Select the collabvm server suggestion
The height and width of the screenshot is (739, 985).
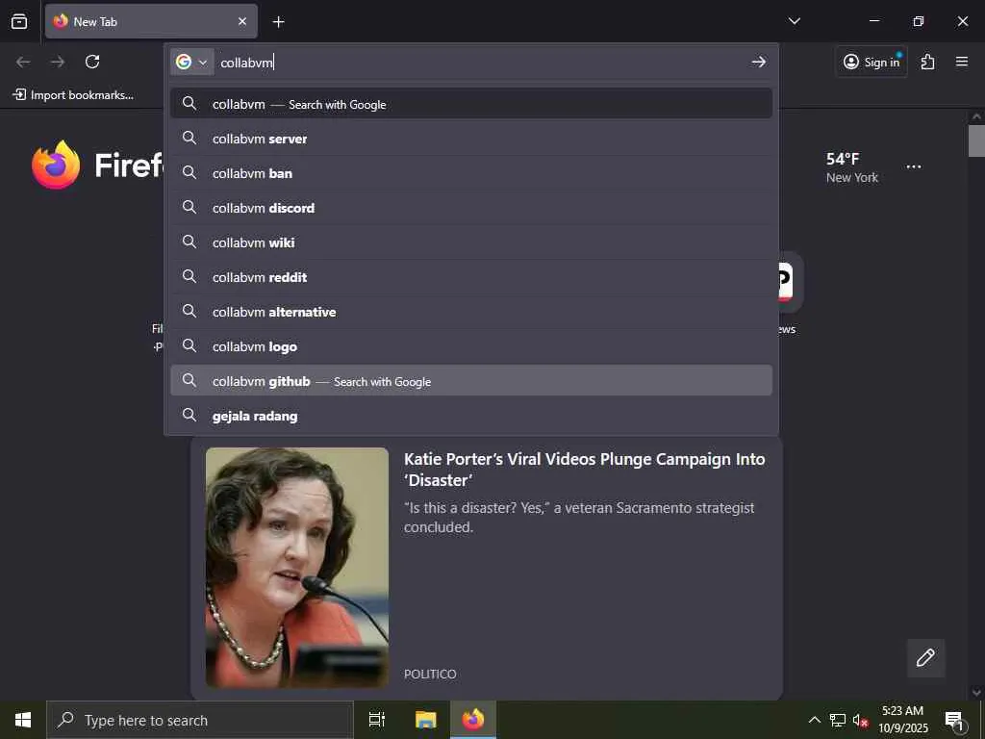tap(471, 139)
